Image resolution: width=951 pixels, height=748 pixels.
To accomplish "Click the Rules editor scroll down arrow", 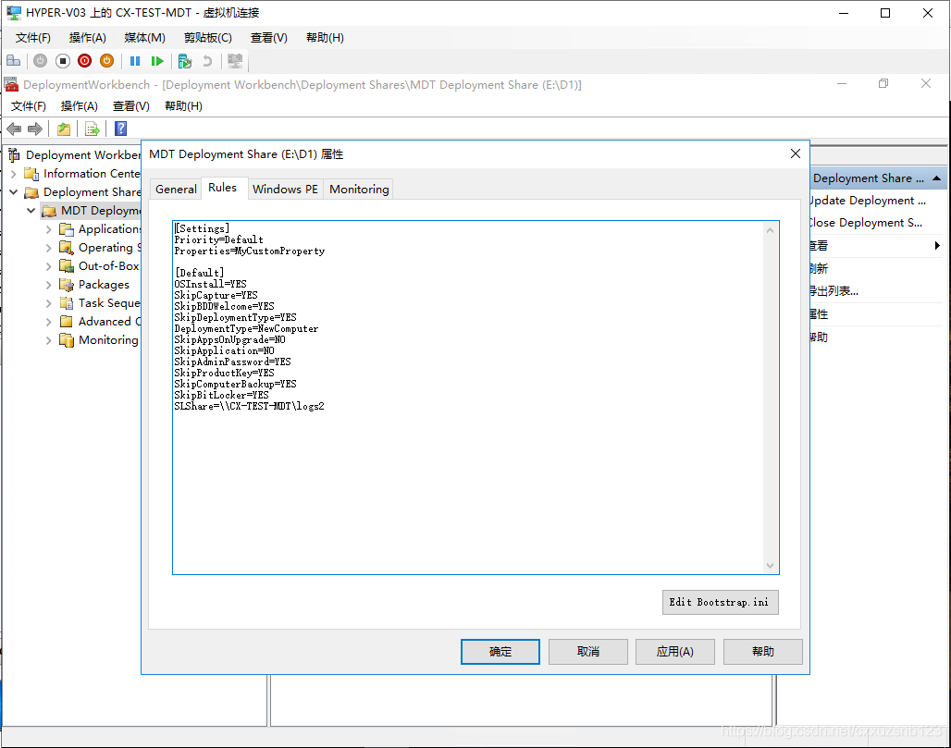I will 770,566.
